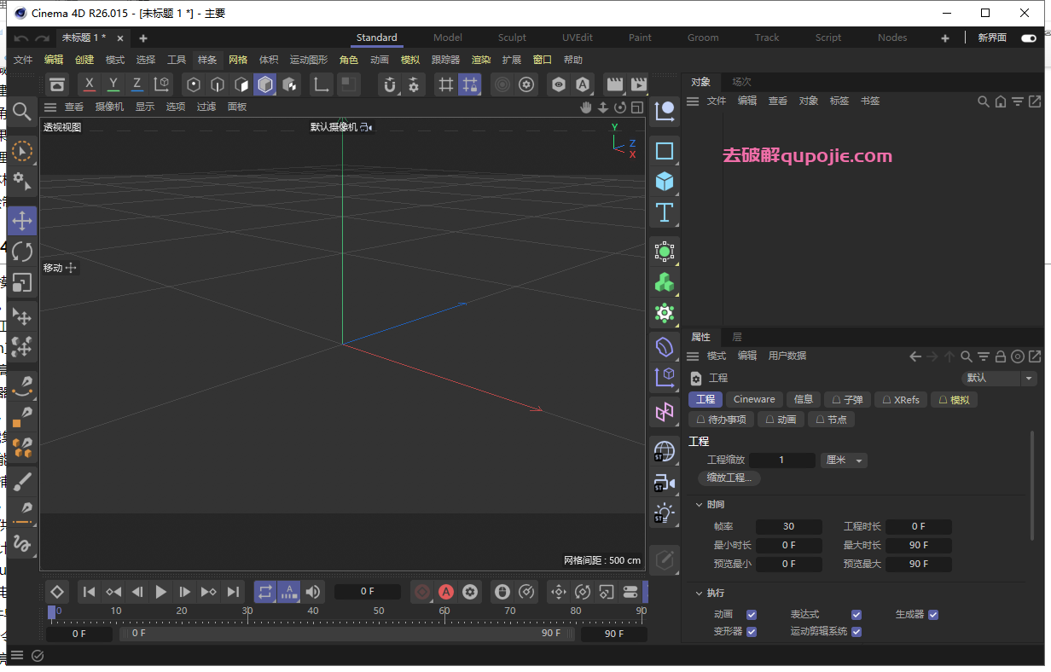Add a Text spline object
Screen dimensions: 1051x672
665,211
